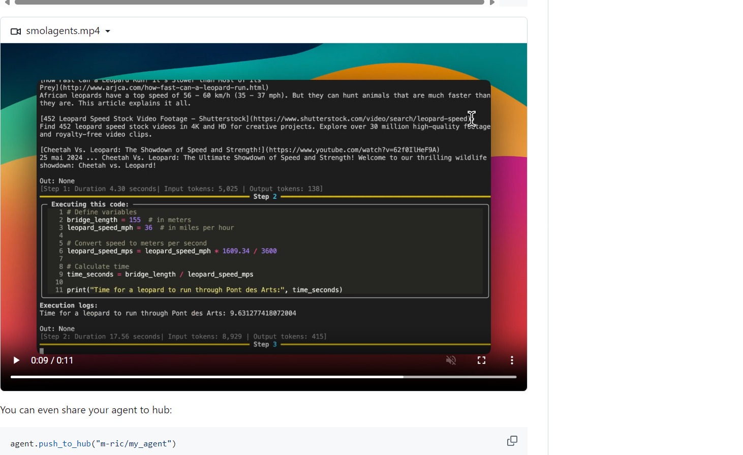This screenshot has height=455, width=743.
Task: Unmute the video audio
Action: point(451,360)
